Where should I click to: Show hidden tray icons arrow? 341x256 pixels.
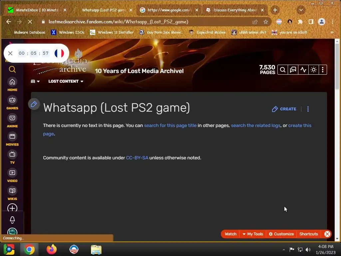pyautogui.click(x=284, y=250)
